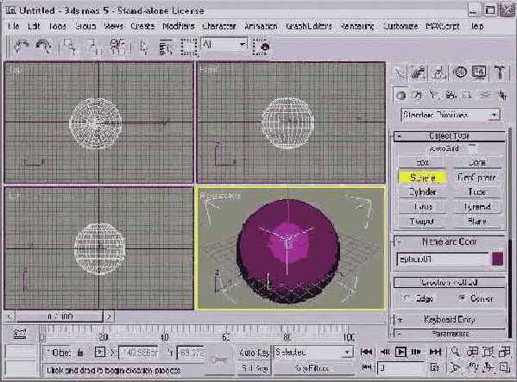Click the Rectangular Selection Region icon
The image size is (517, 382).
pyautogui.click(x=189, y=47)
